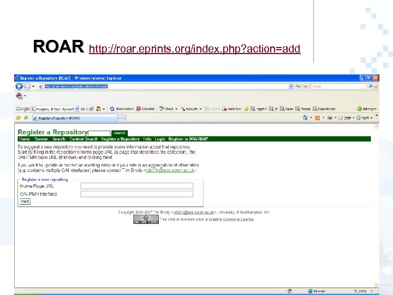Select Content Search in the menu bar

pyautogui.click(x=84, y=139)
